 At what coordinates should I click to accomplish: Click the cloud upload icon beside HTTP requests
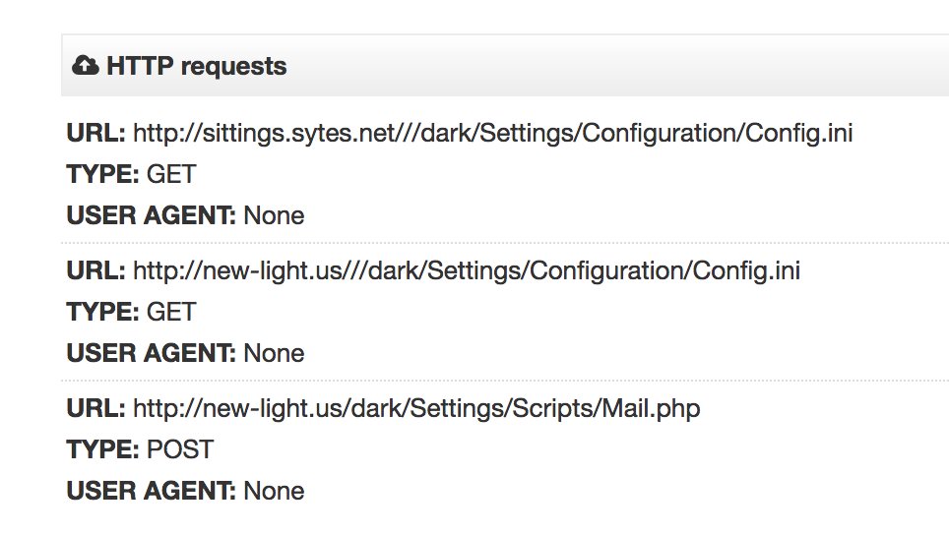(x=86, y=65)
